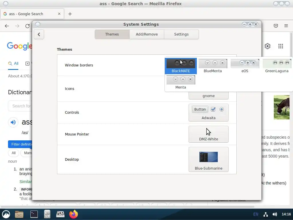Viewport: 293px width, 220px height.
Task: Open the file manager folder in taskbar
Action: [19, 214]
